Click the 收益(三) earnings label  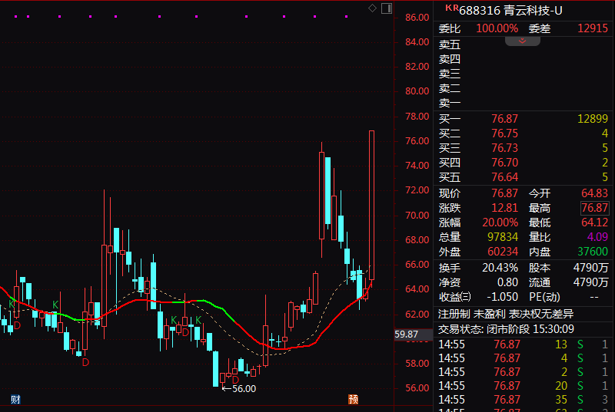[x=454, y=296]
